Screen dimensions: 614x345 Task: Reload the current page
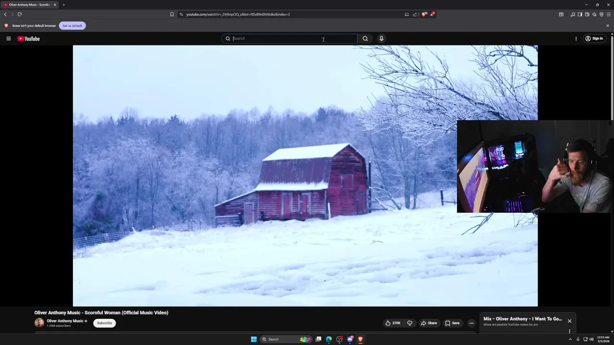pyautogui.click(x=20, y=14)
